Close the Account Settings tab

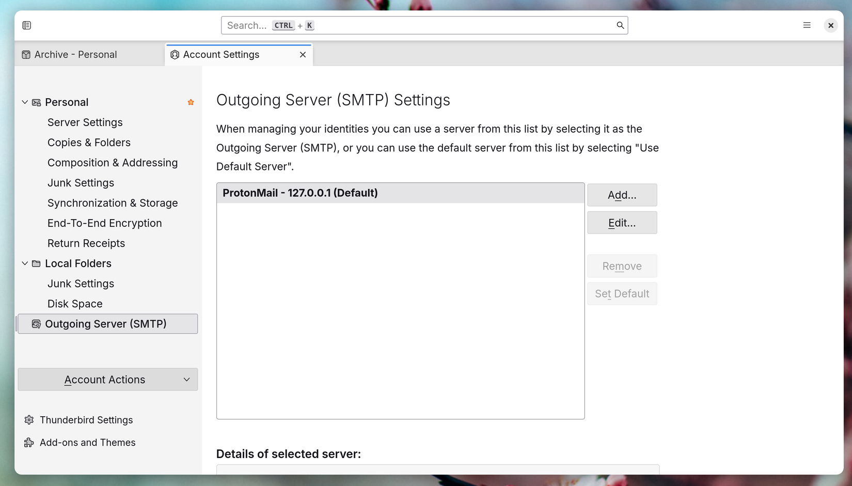(x=303, y=55)
